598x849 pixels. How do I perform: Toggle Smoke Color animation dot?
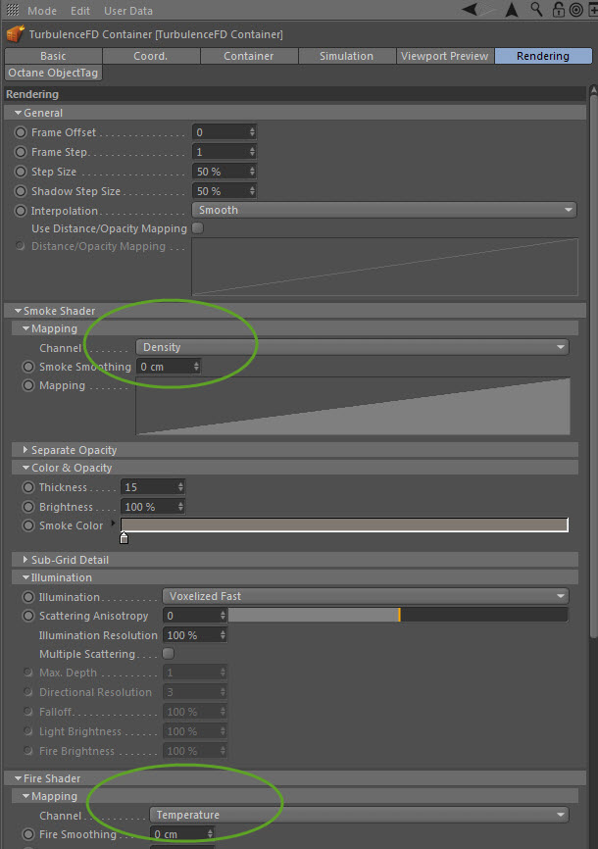(x=28, y=525)
